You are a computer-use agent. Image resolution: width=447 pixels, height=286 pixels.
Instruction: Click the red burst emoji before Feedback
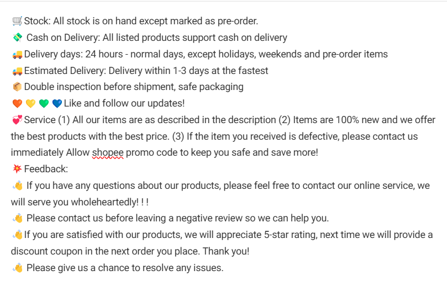coord(17,169)
